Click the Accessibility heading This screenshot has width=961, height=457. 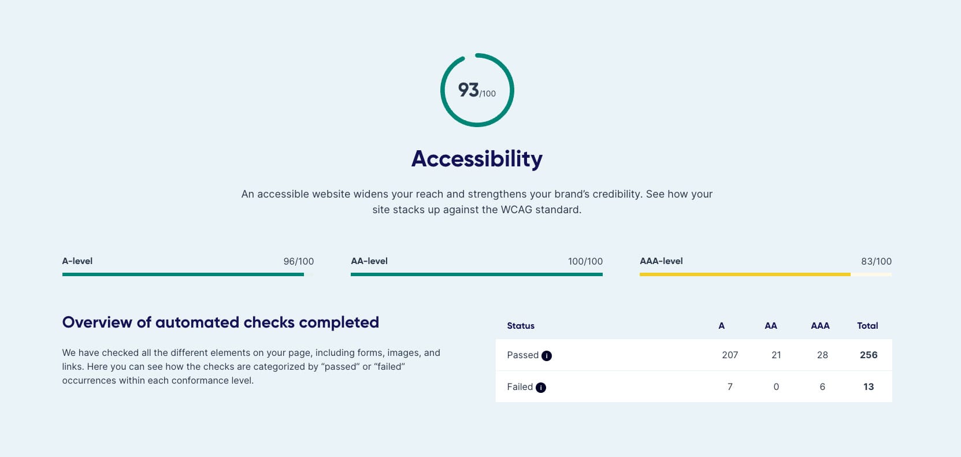(x=477, y=159)
